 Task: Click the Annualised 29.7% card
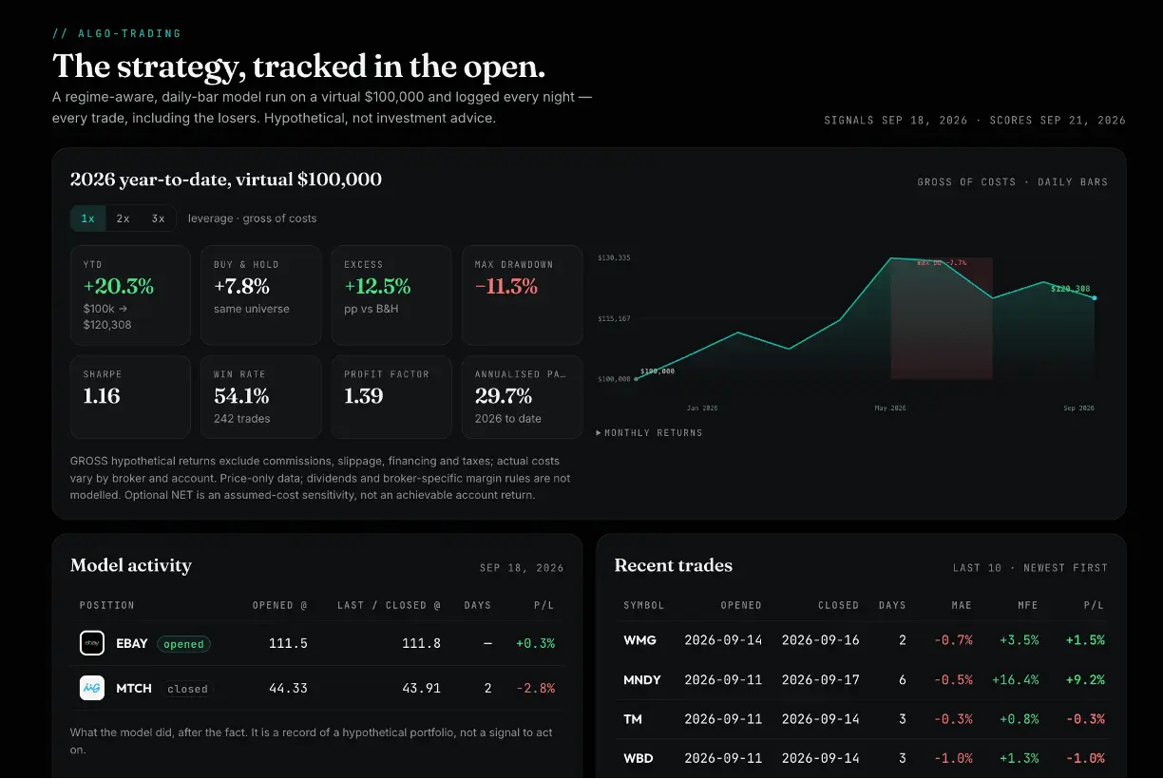522,397
